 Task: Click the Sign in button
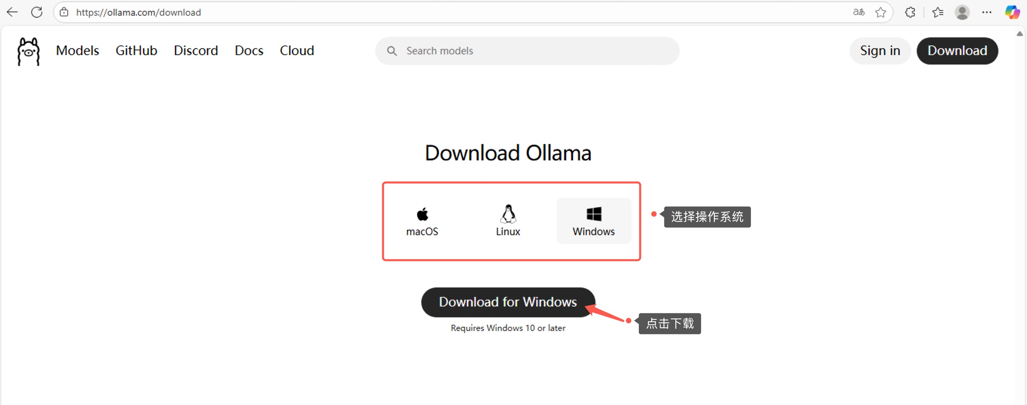click(880, 51)
